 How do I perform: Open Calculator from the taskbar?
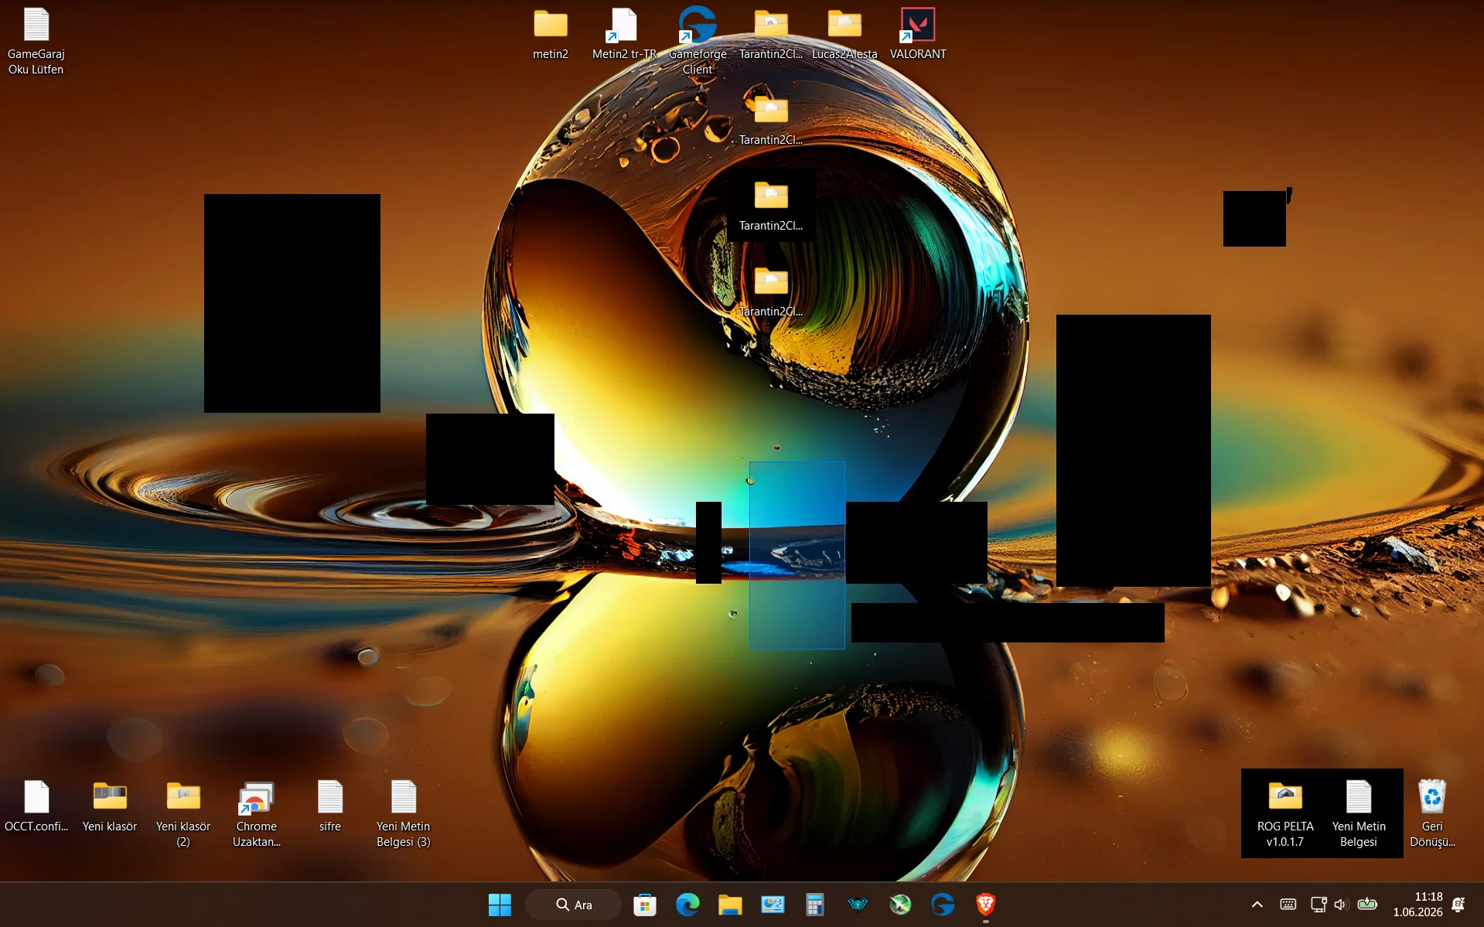coord(815,905)
